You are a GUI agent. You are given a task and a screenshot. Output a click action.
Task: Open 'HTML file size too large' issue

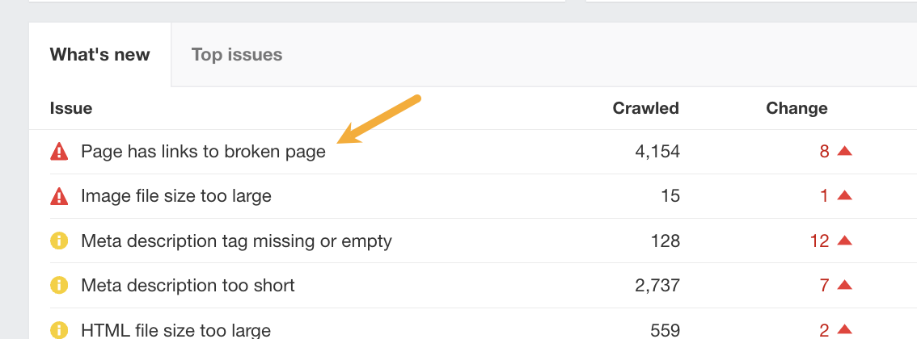175,329
